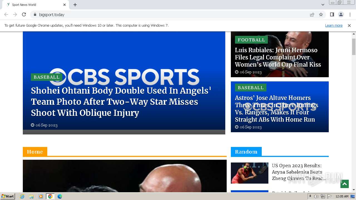Share this page icon in address bar
The width and height of the screenshot is (356, 200).
tap(312, 14)
